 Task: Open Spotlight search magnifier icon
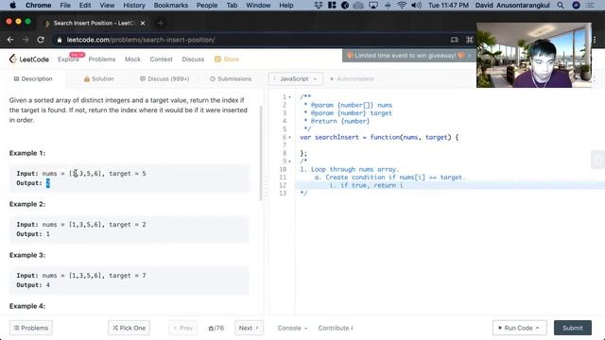561,5
